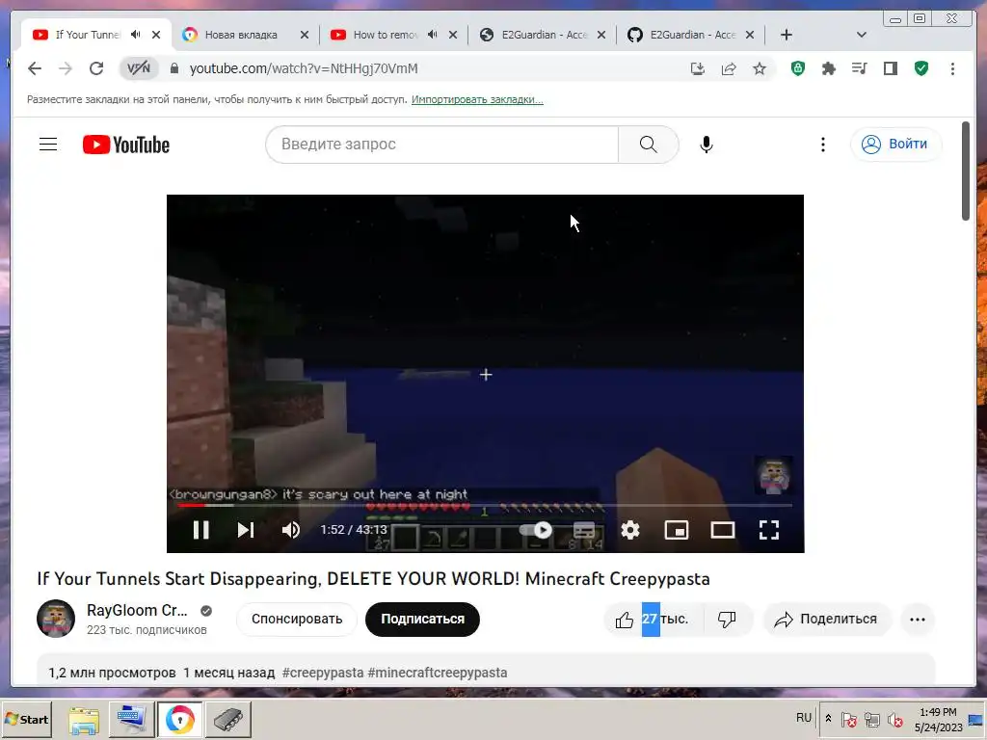
Task: Switch to the Новая вкладка tab
Action: [241, 35]
